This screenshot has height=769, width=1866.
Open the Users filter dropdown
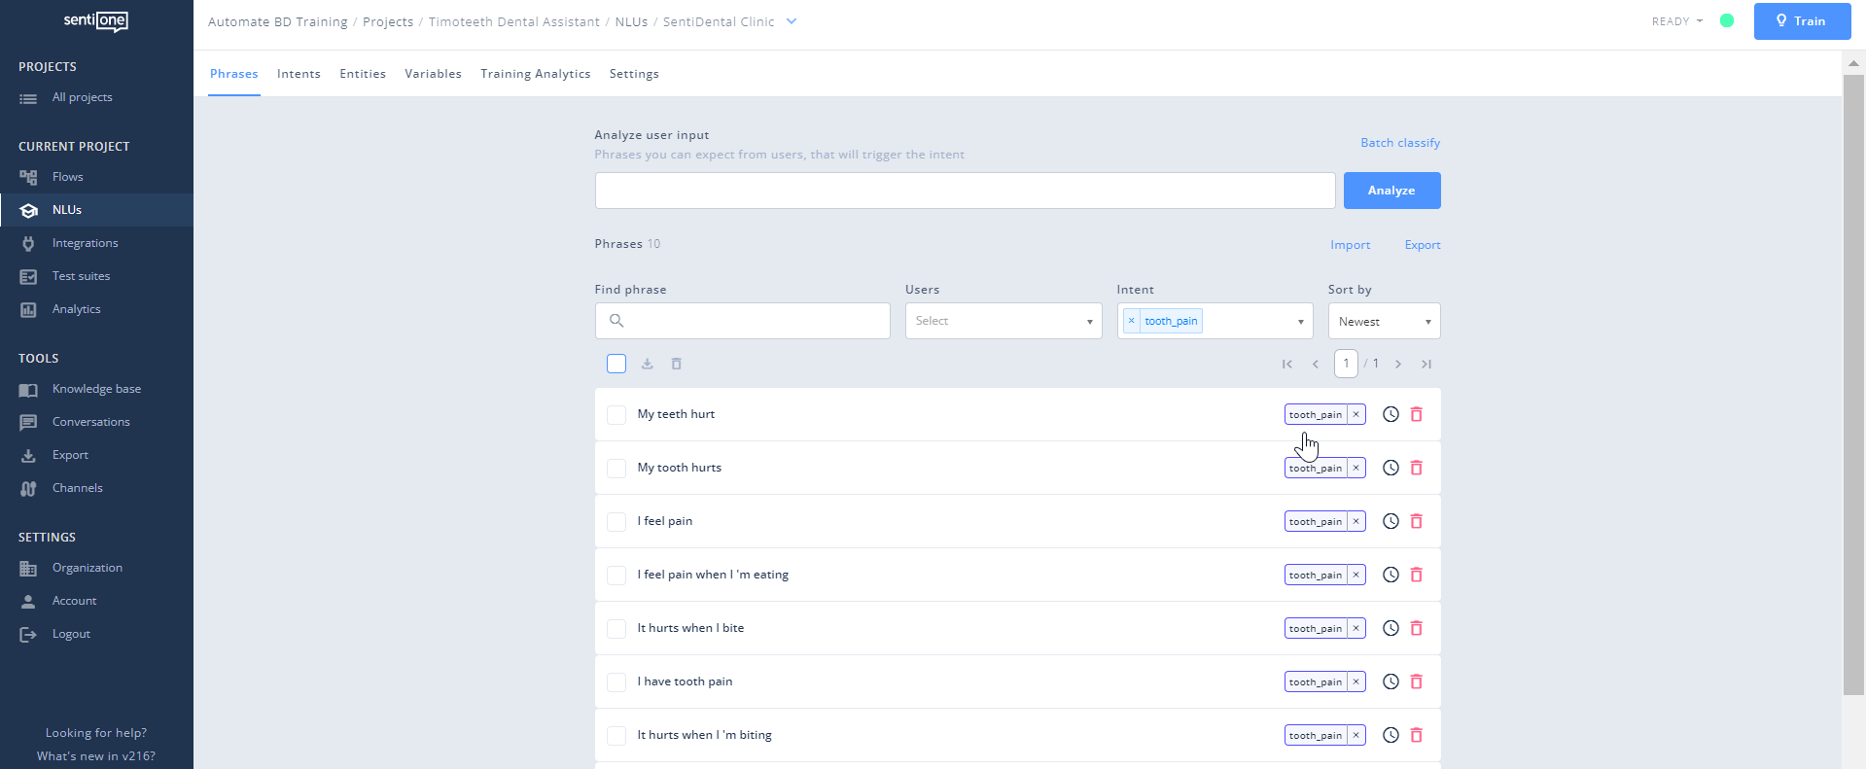click(x=1003, y=321)
